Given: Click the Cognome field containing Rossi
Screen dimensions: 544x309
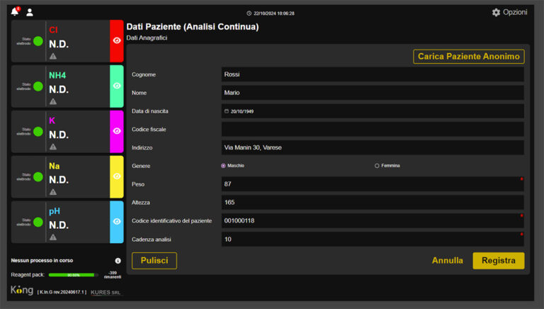Looking at the screenshot, I should tap(373, 74).
